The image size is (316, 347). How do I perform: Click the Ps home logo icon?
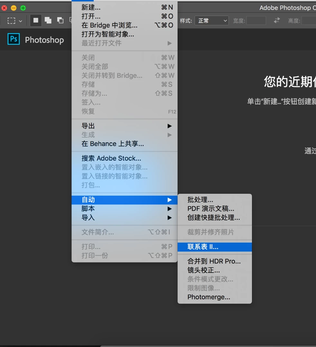pyautogui.click(x=14, y=39)
